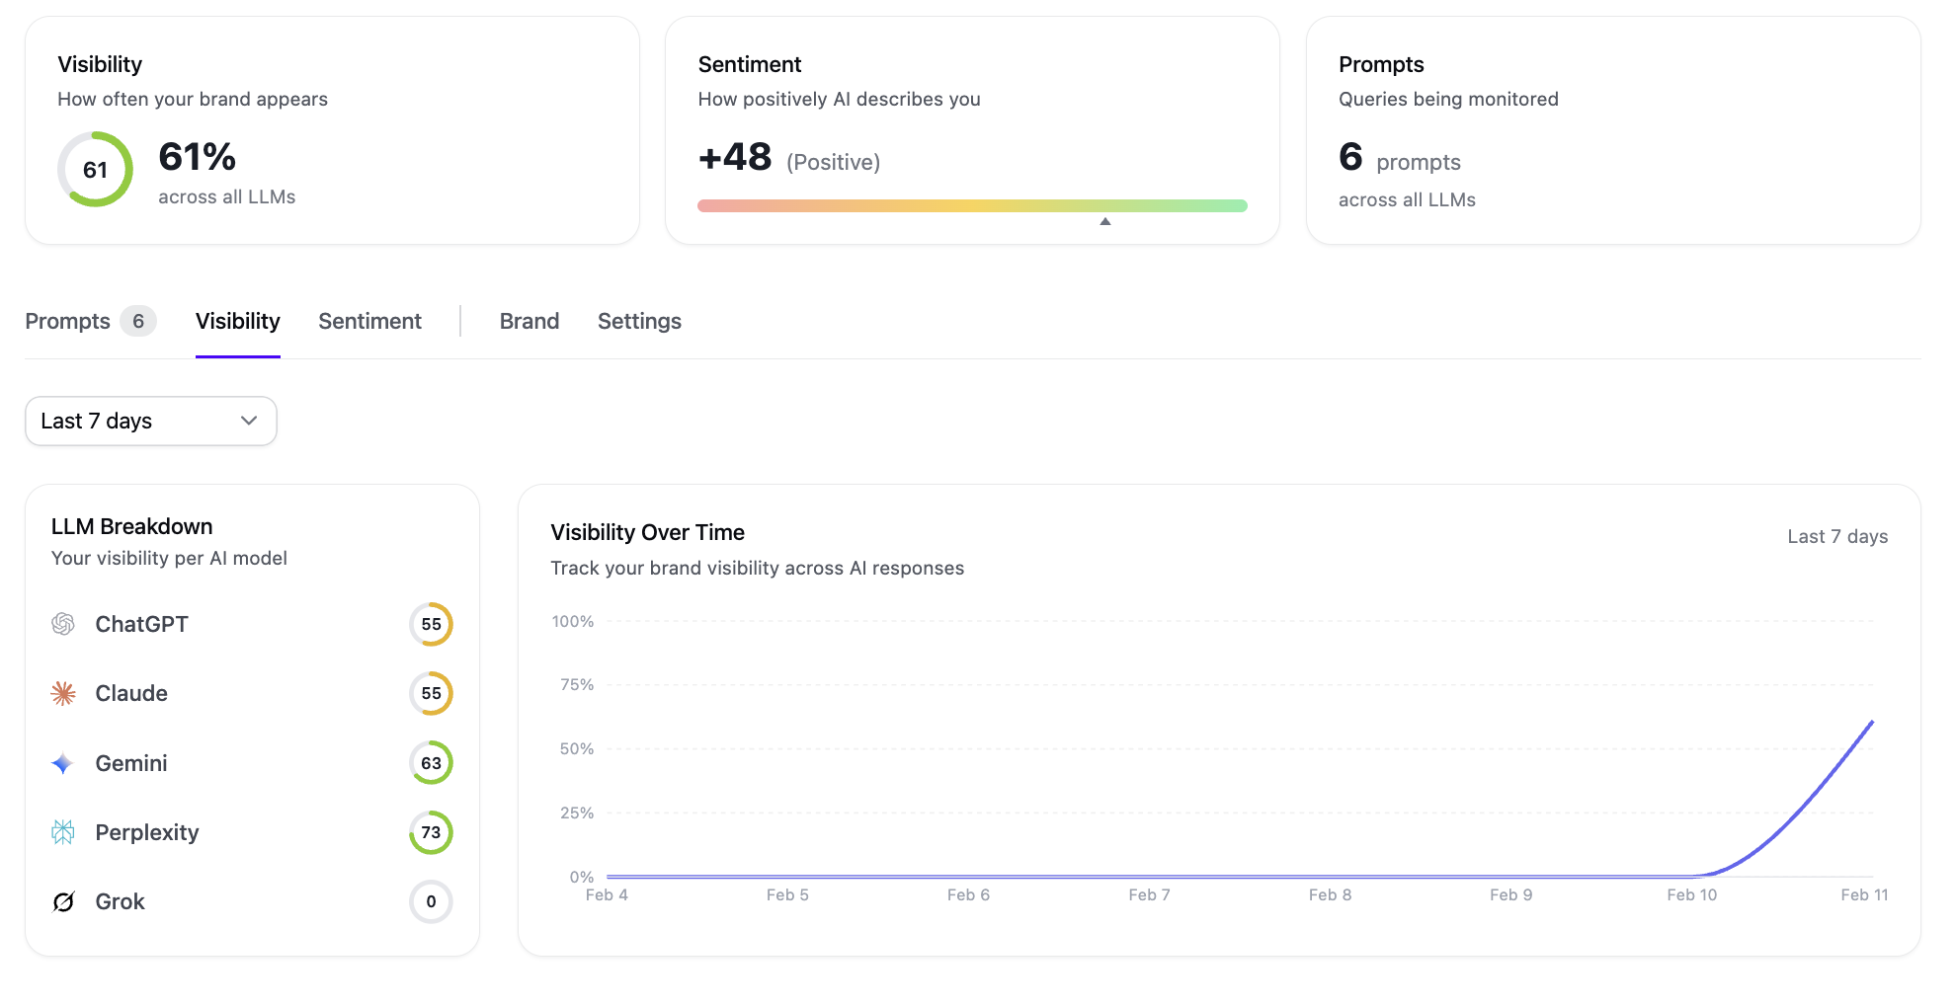Toggle Gemini's visibility score 63
This screenshot has height=1007, width=1956.
(431, 762)
